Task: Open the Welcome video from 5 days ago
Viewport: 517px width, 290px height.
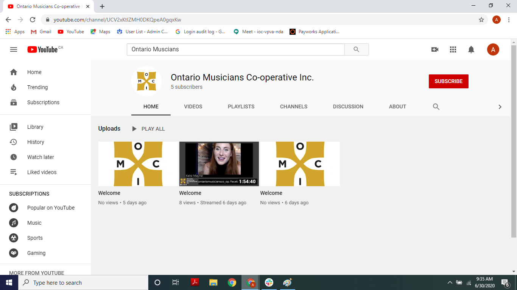Action: 138,164
